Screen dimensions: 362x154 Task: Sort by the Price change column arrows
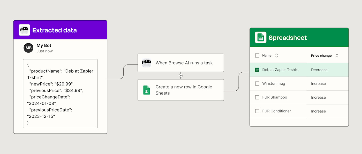click(337, 56)
